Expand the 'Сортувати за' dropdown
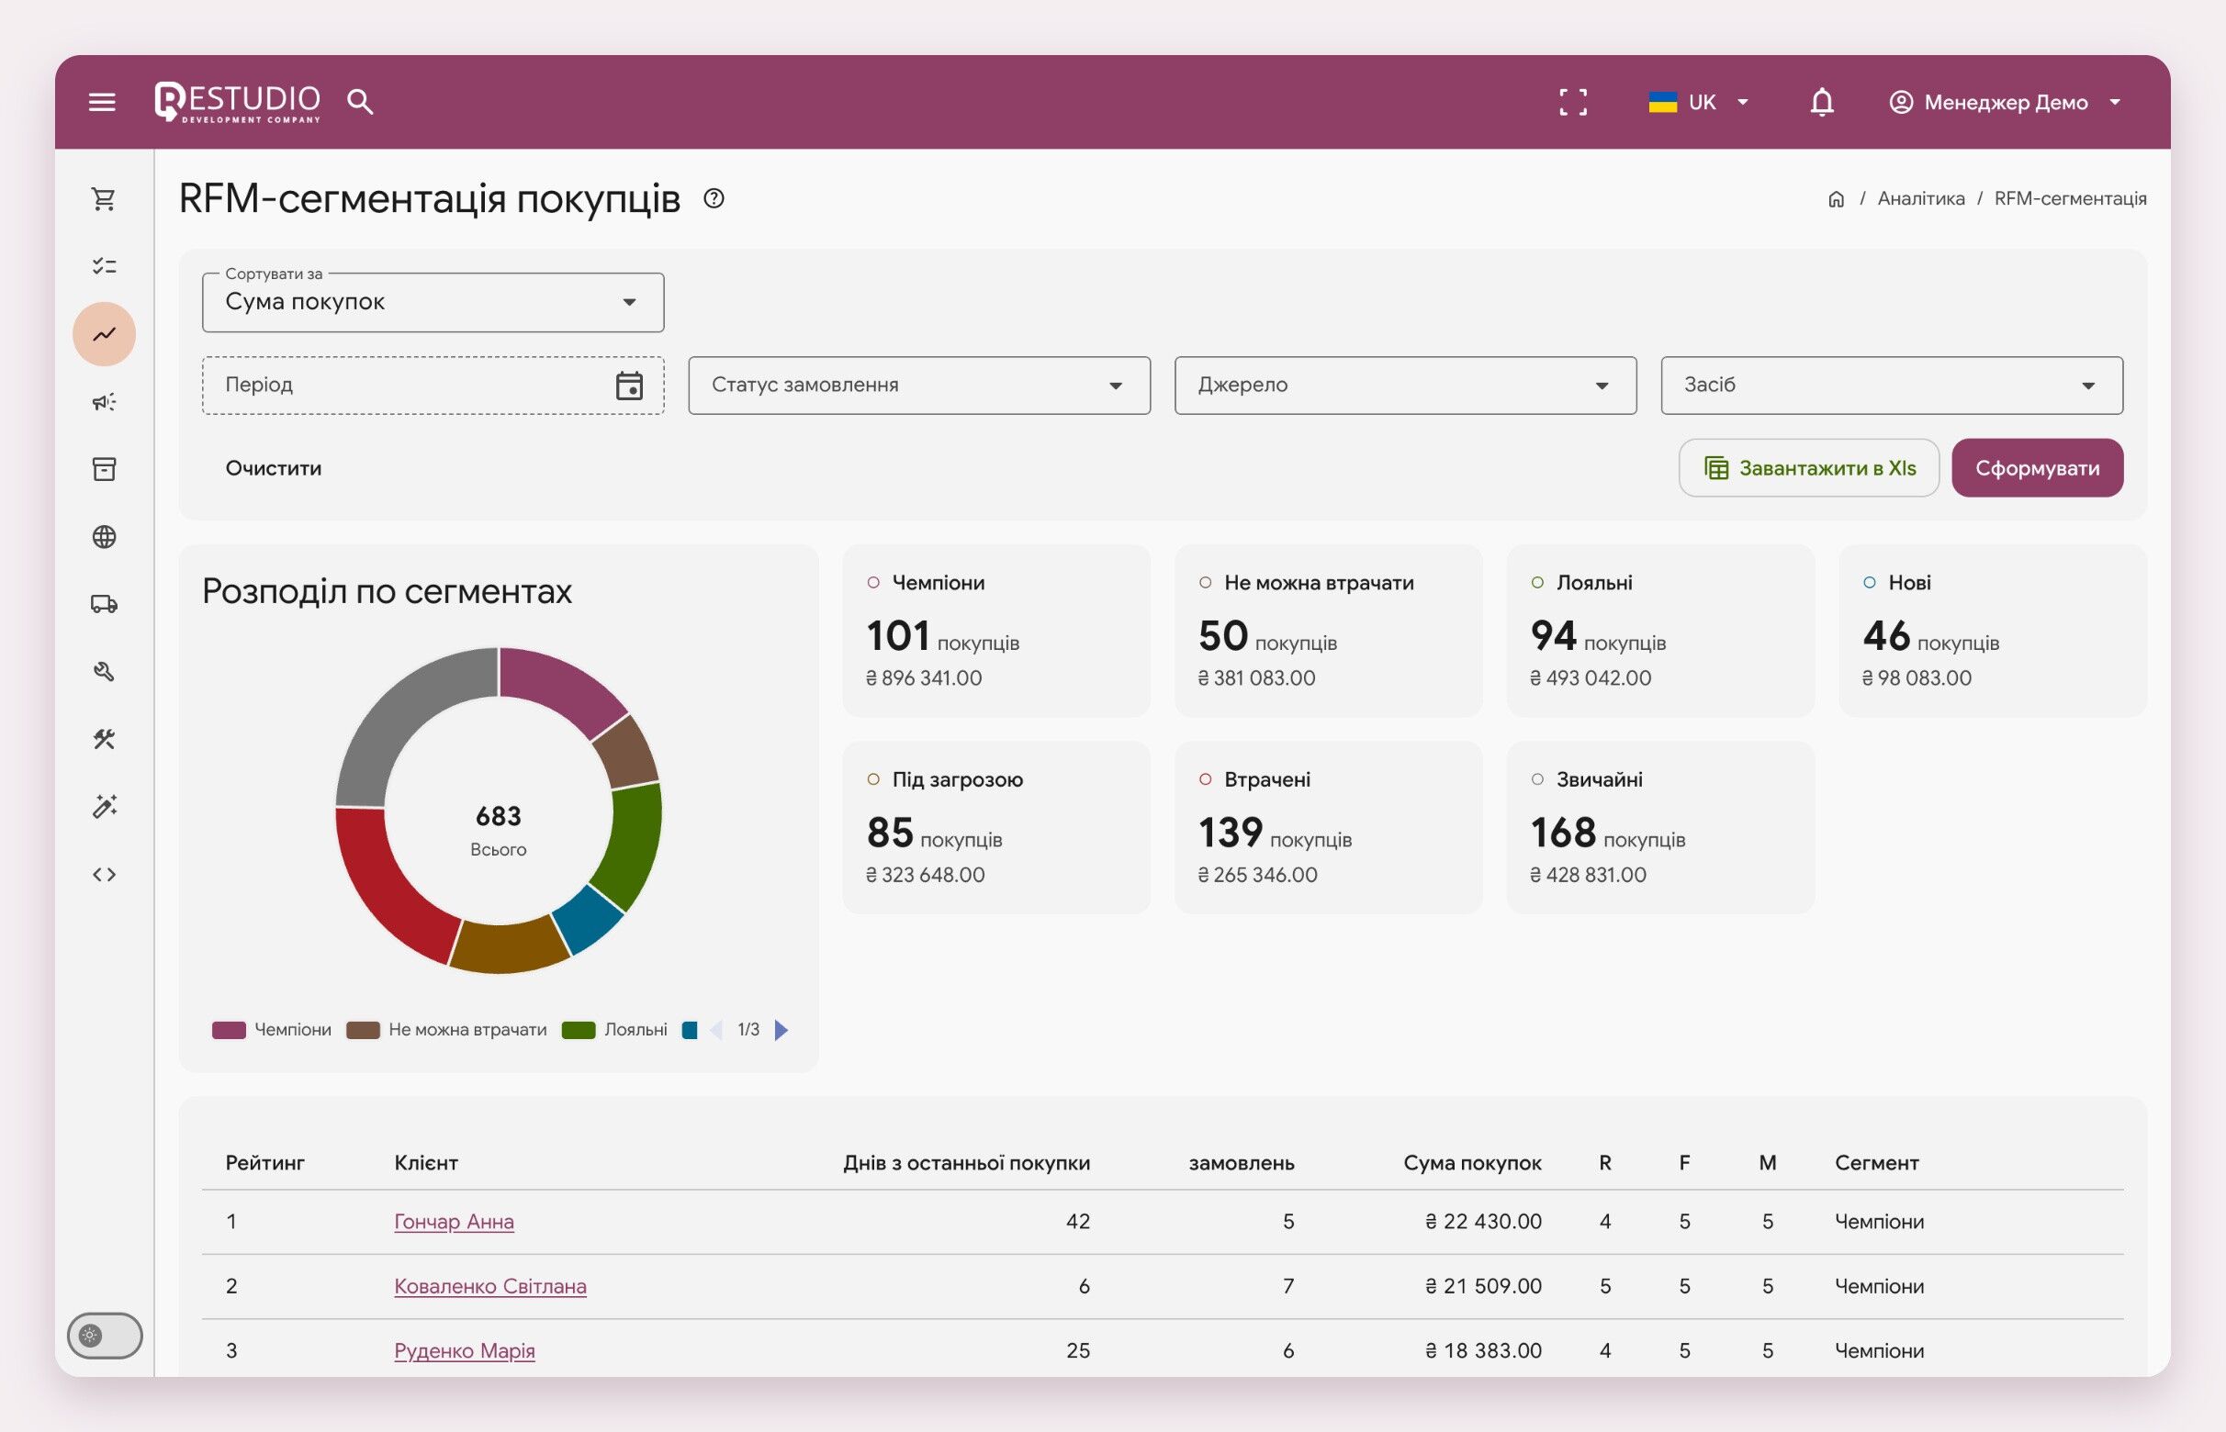The width and height of the screenshot is (2226, 1432). tap(433, 302)
